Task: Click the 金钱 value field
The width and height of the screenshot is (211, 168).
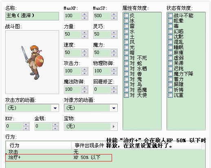Action: [44, 127]
